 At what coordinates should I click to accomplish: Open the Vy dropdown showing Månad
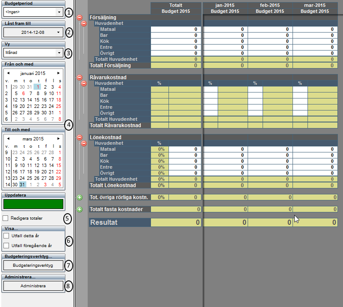pos(59,53)
